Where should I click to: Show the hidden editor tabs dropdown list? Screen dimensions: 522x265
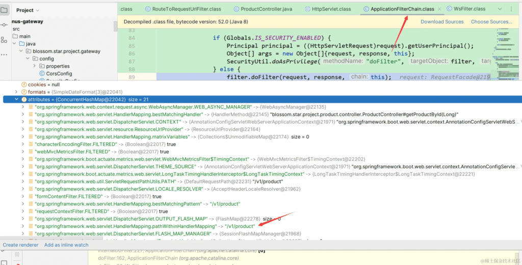click(x=500, y=9)
